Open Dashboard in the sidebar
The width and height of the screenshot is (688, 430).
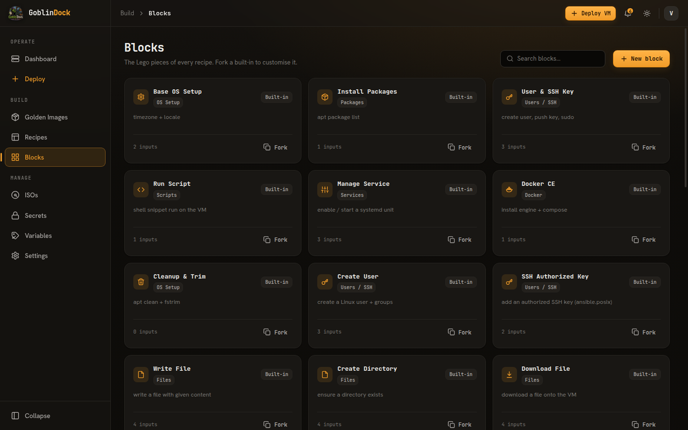coord(55,59)
